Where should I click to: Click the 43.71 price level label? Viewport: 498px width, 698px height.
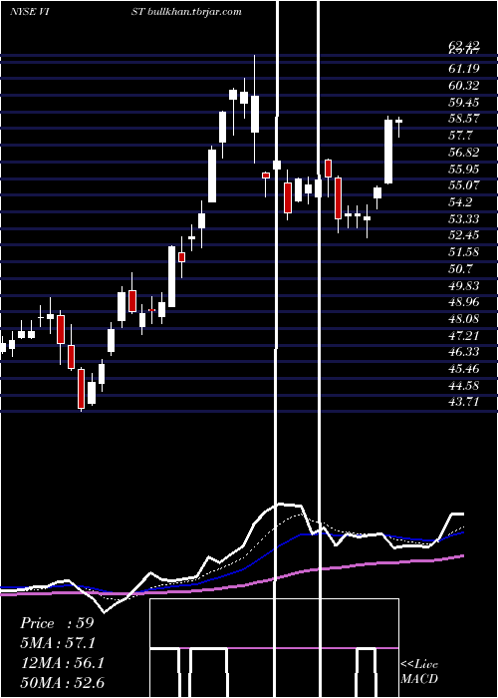pyautogui.click(x=464, y=403)
